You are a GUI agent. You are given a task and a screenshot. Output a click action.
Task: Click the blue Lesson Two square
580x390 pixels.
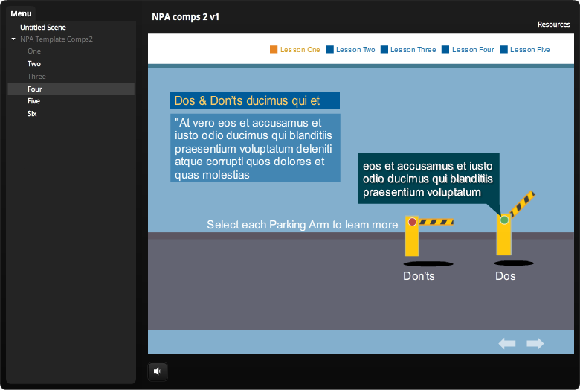pyautogui.click(x=329, y=50)
